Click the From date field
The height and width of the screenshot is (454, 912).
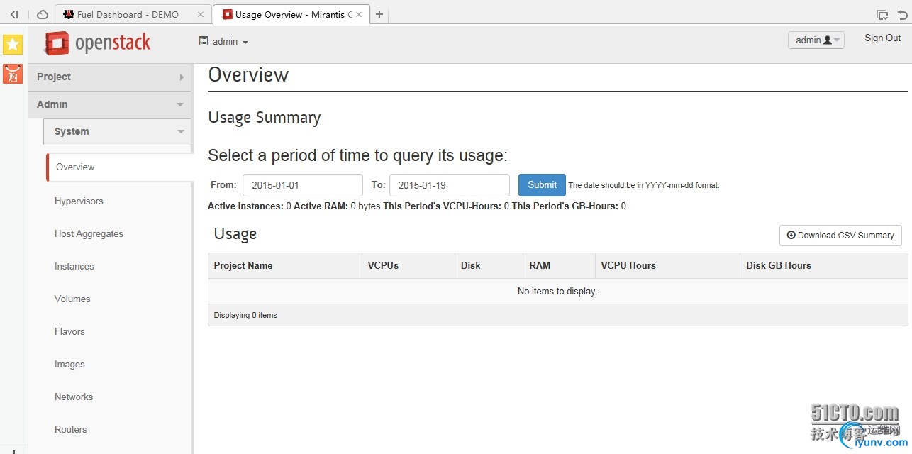coord(303,185)
